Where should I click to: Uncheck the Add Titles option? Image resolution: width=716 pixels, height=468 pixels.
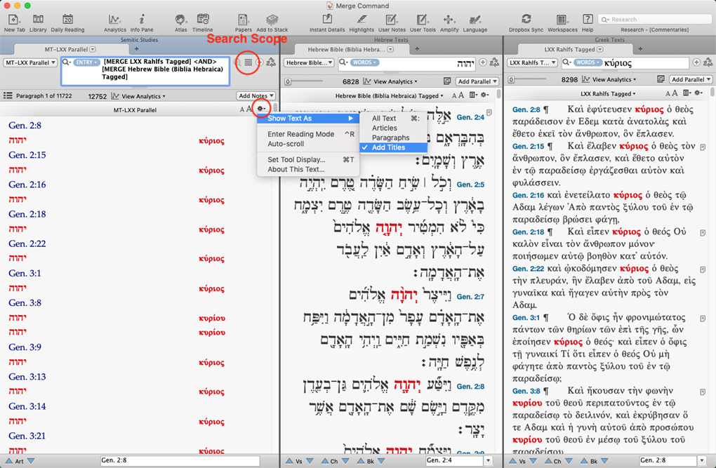pos(388,147)
